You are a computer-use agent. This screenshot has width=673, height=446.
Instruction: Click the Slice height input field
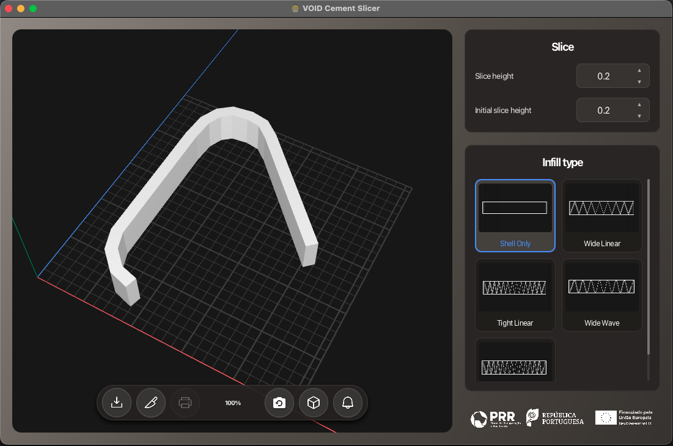click(613, 76)
